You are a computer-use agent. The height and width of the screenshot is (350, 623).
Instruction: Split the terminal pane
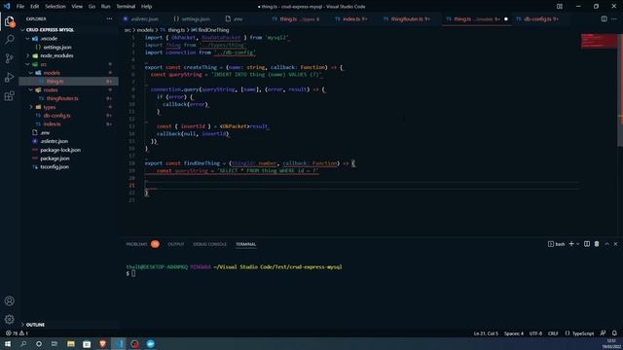(587, 244)
